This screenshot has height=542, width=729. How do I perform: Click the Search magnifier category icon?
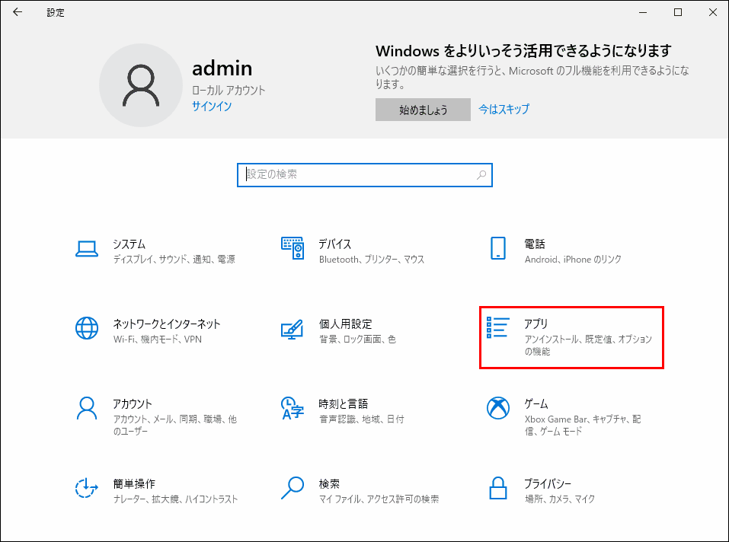(293, 488)
